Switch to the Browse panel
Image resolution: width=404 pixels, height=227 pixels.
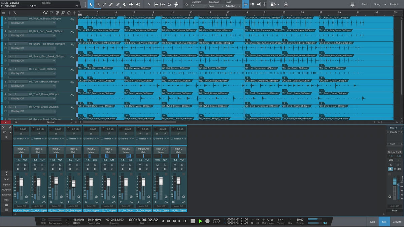click(397, 222)
